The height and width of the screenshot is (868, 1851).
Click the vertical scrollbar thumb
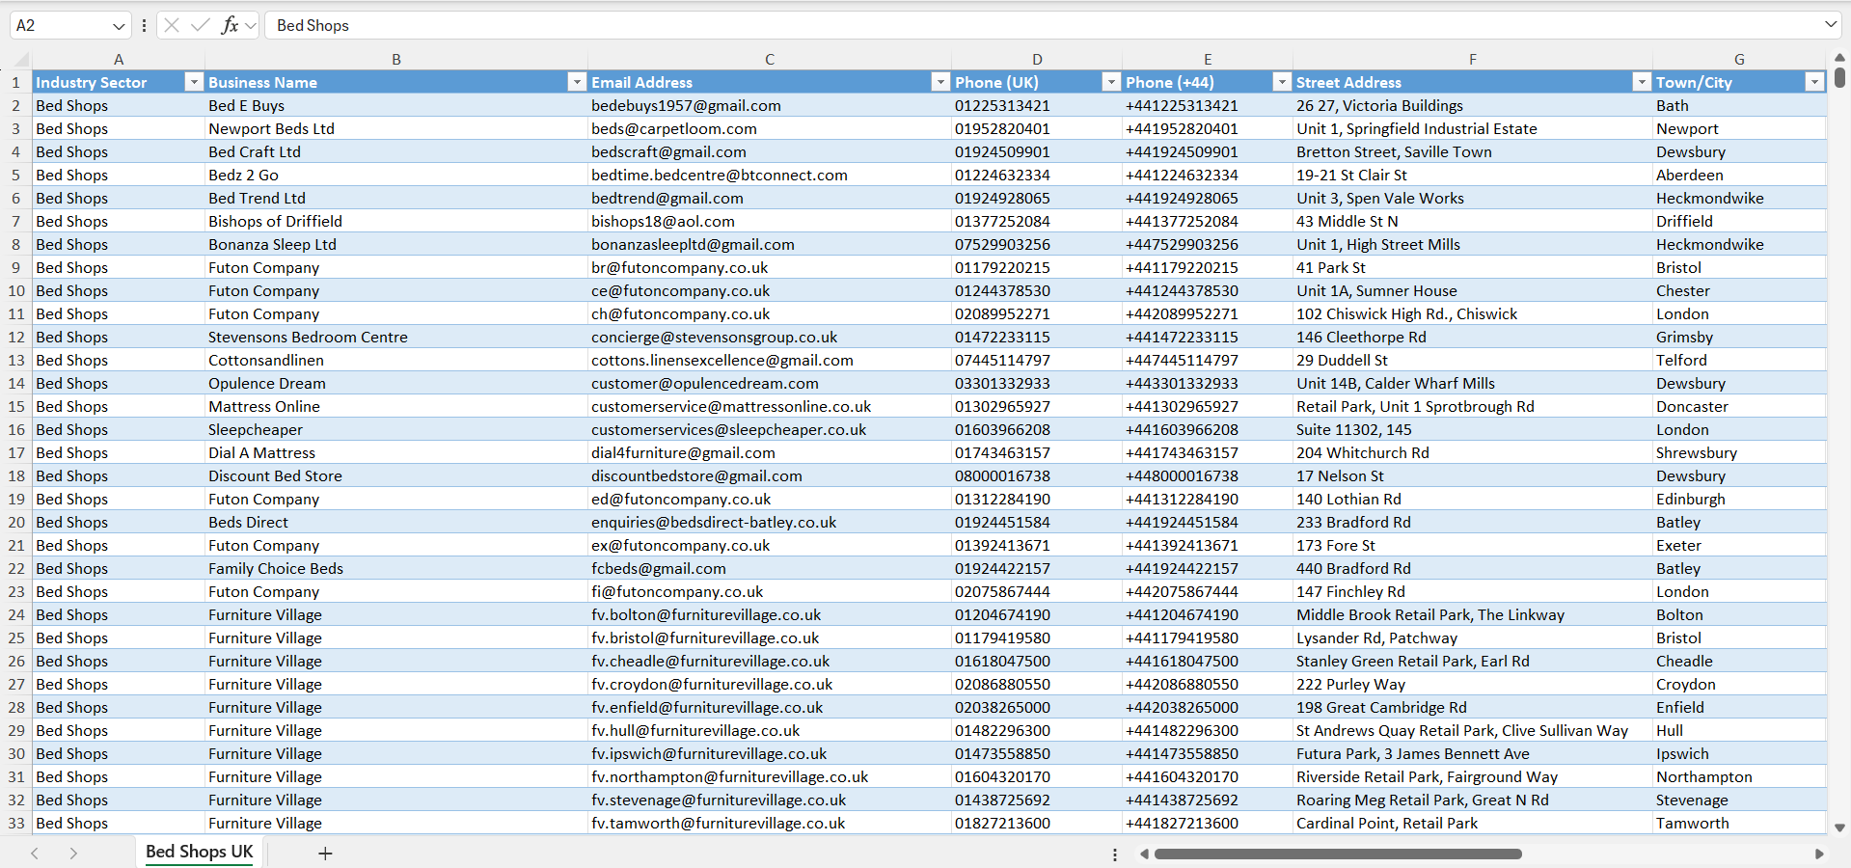tap(1839, 77)
